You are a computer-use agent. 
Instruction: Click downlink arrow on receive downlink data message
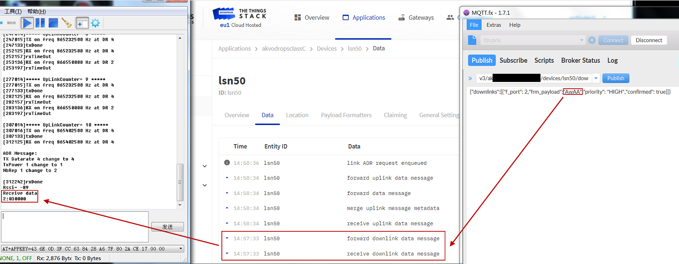point(227,253)
